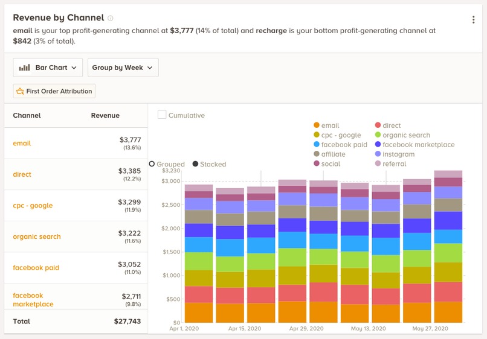
Task: Toggle facebook marketplace legend marker
Action: tap(378, 144)
